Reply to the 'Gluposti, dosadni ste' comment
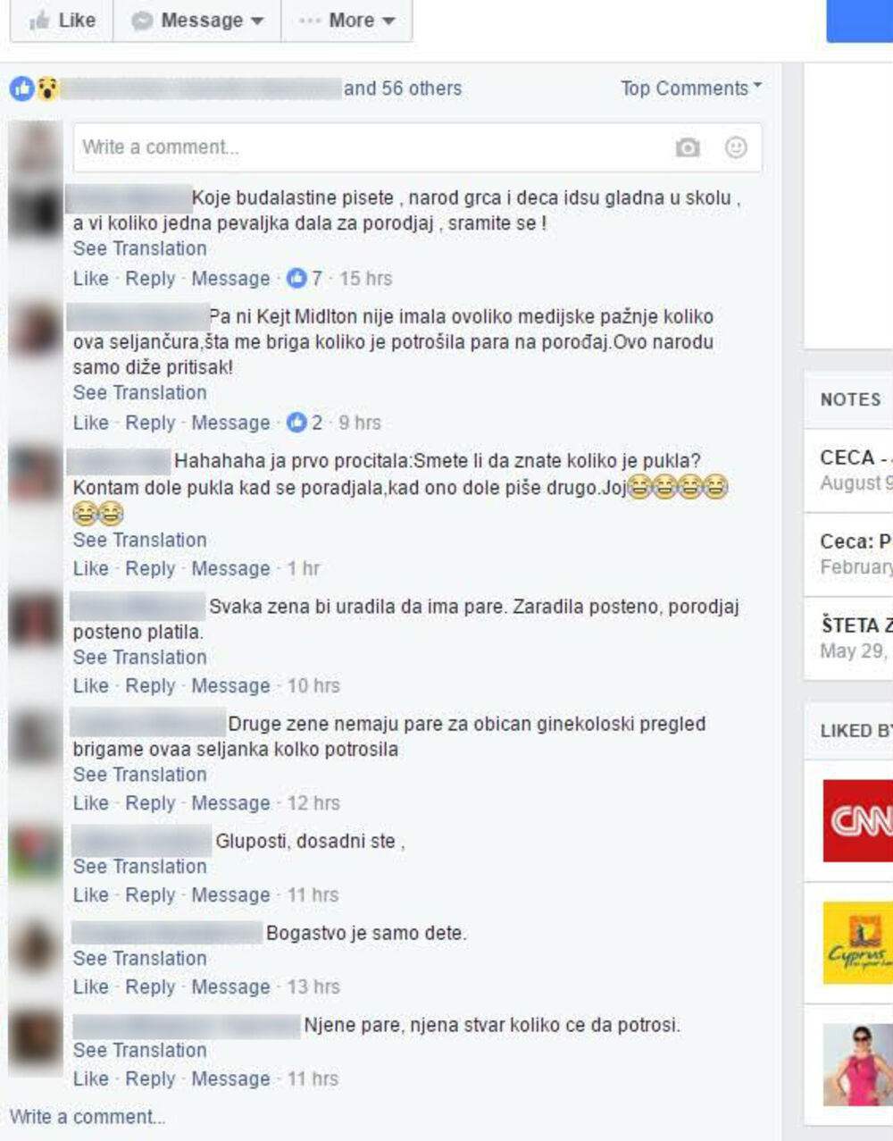Screen dimensions: 893x1141 pyautogui.click(x=150, y=895)
